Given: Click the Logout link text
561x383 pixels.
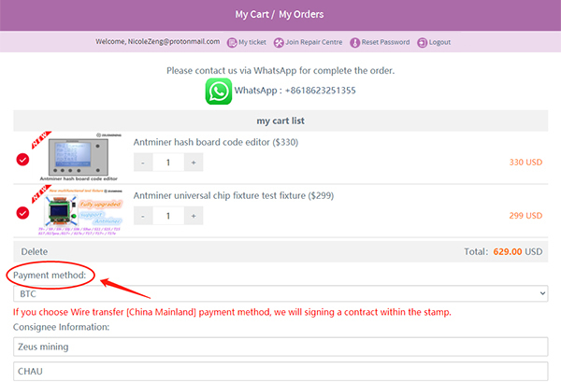Looking at the screenshot, I should [x=439, y=42].
